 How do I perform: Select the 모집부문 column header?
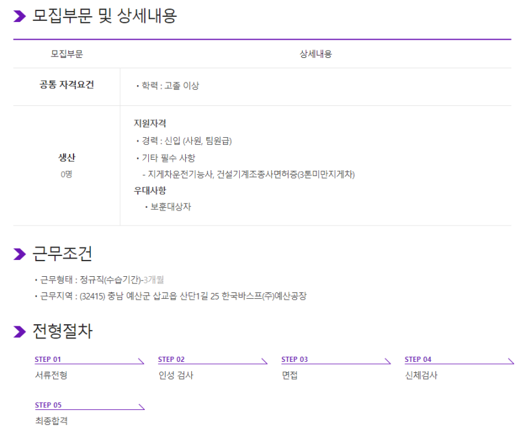66,54
